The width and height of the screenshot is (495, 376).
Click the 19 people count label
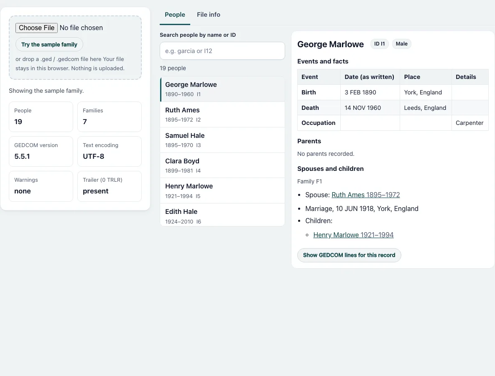[173, 68]
